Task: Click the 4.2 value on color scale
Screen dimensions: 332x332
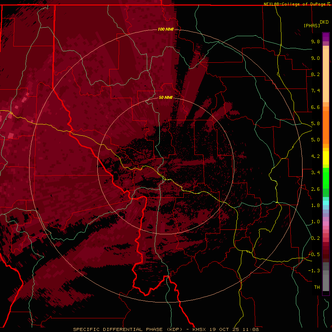Action: [315, 156]
